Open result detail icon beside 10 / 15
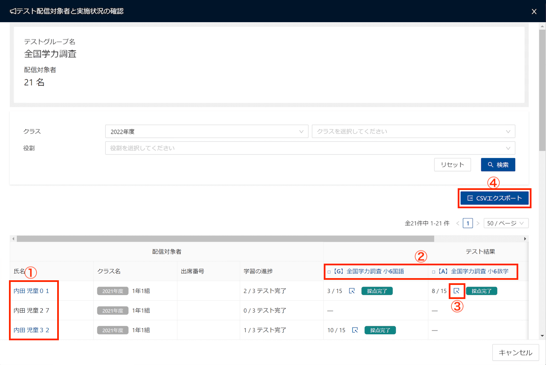The image size is (546, 365). click(x=355, y=330)
